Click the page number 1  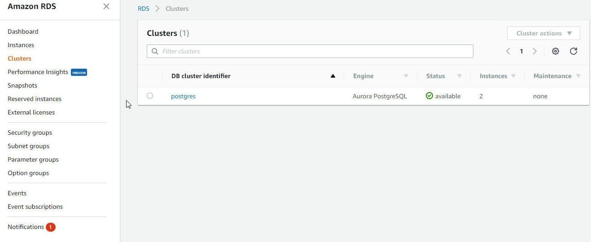tap(521, 51)
